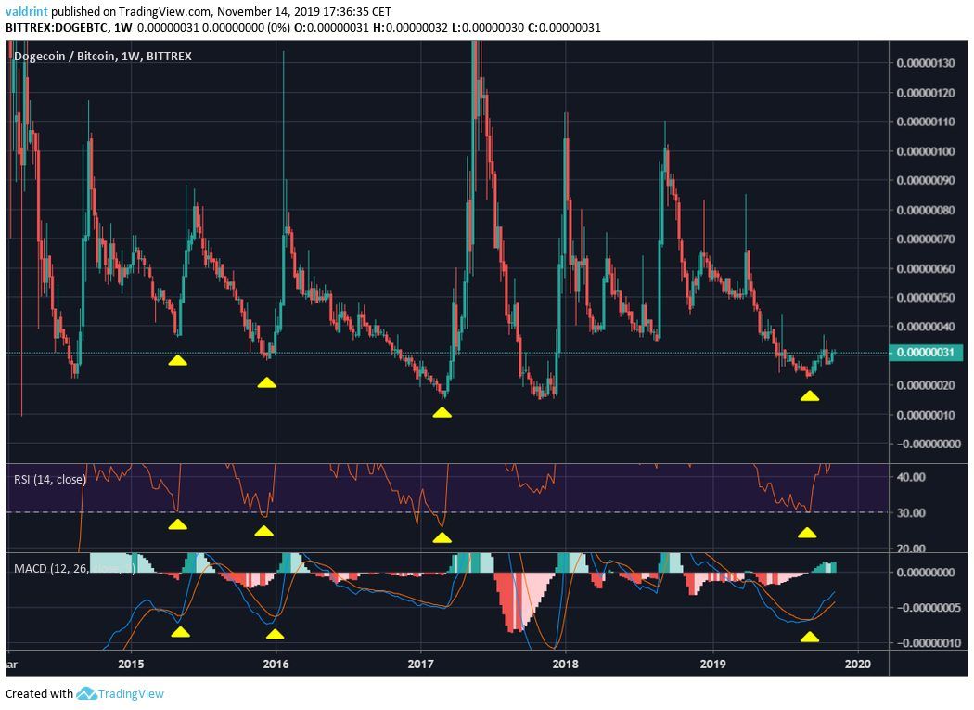Select the 2019 label on the time axis
The width and height of the screenshot is (974, 710).
point(712,665)
